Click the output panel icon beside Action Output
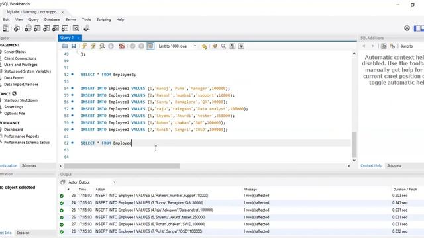 (63, 182)
